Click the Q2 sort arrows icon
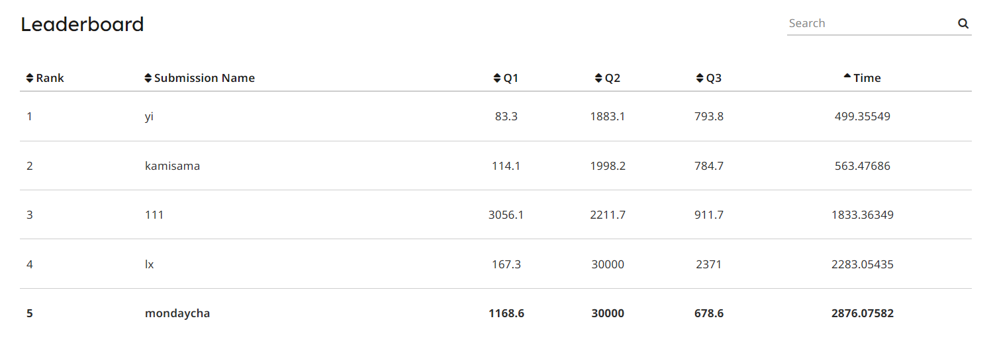The image size is (991, 337). [598, 78]
